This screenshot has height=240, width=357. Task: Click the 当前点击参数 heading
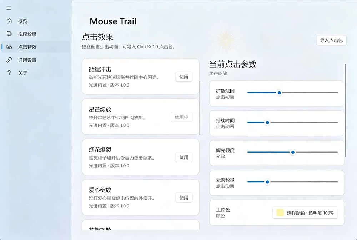(x=233, y=64)
